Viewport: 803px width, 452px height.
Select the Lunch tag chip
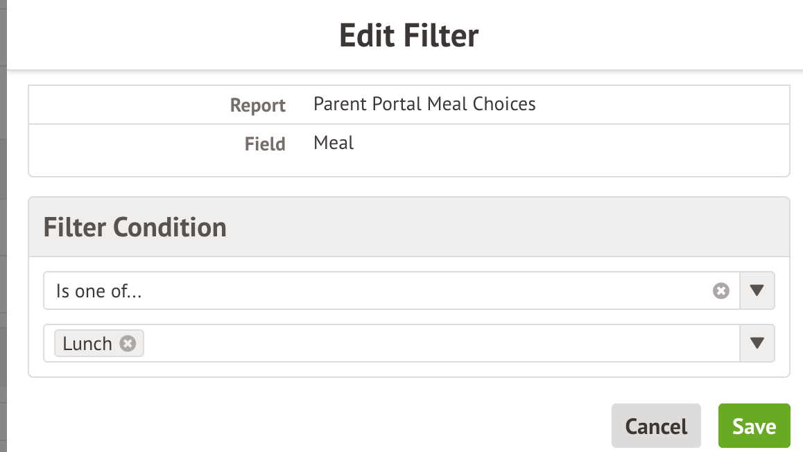pos(98,343)
